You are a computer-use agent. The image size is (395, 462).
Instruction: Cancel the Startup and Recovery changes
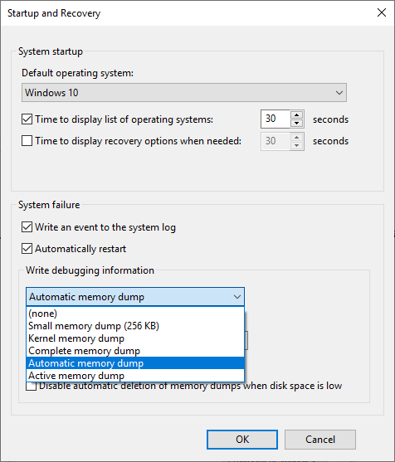(320, 440)
